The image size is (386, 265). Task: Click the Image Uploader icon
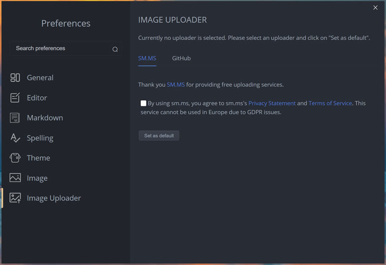coord(15,198)
